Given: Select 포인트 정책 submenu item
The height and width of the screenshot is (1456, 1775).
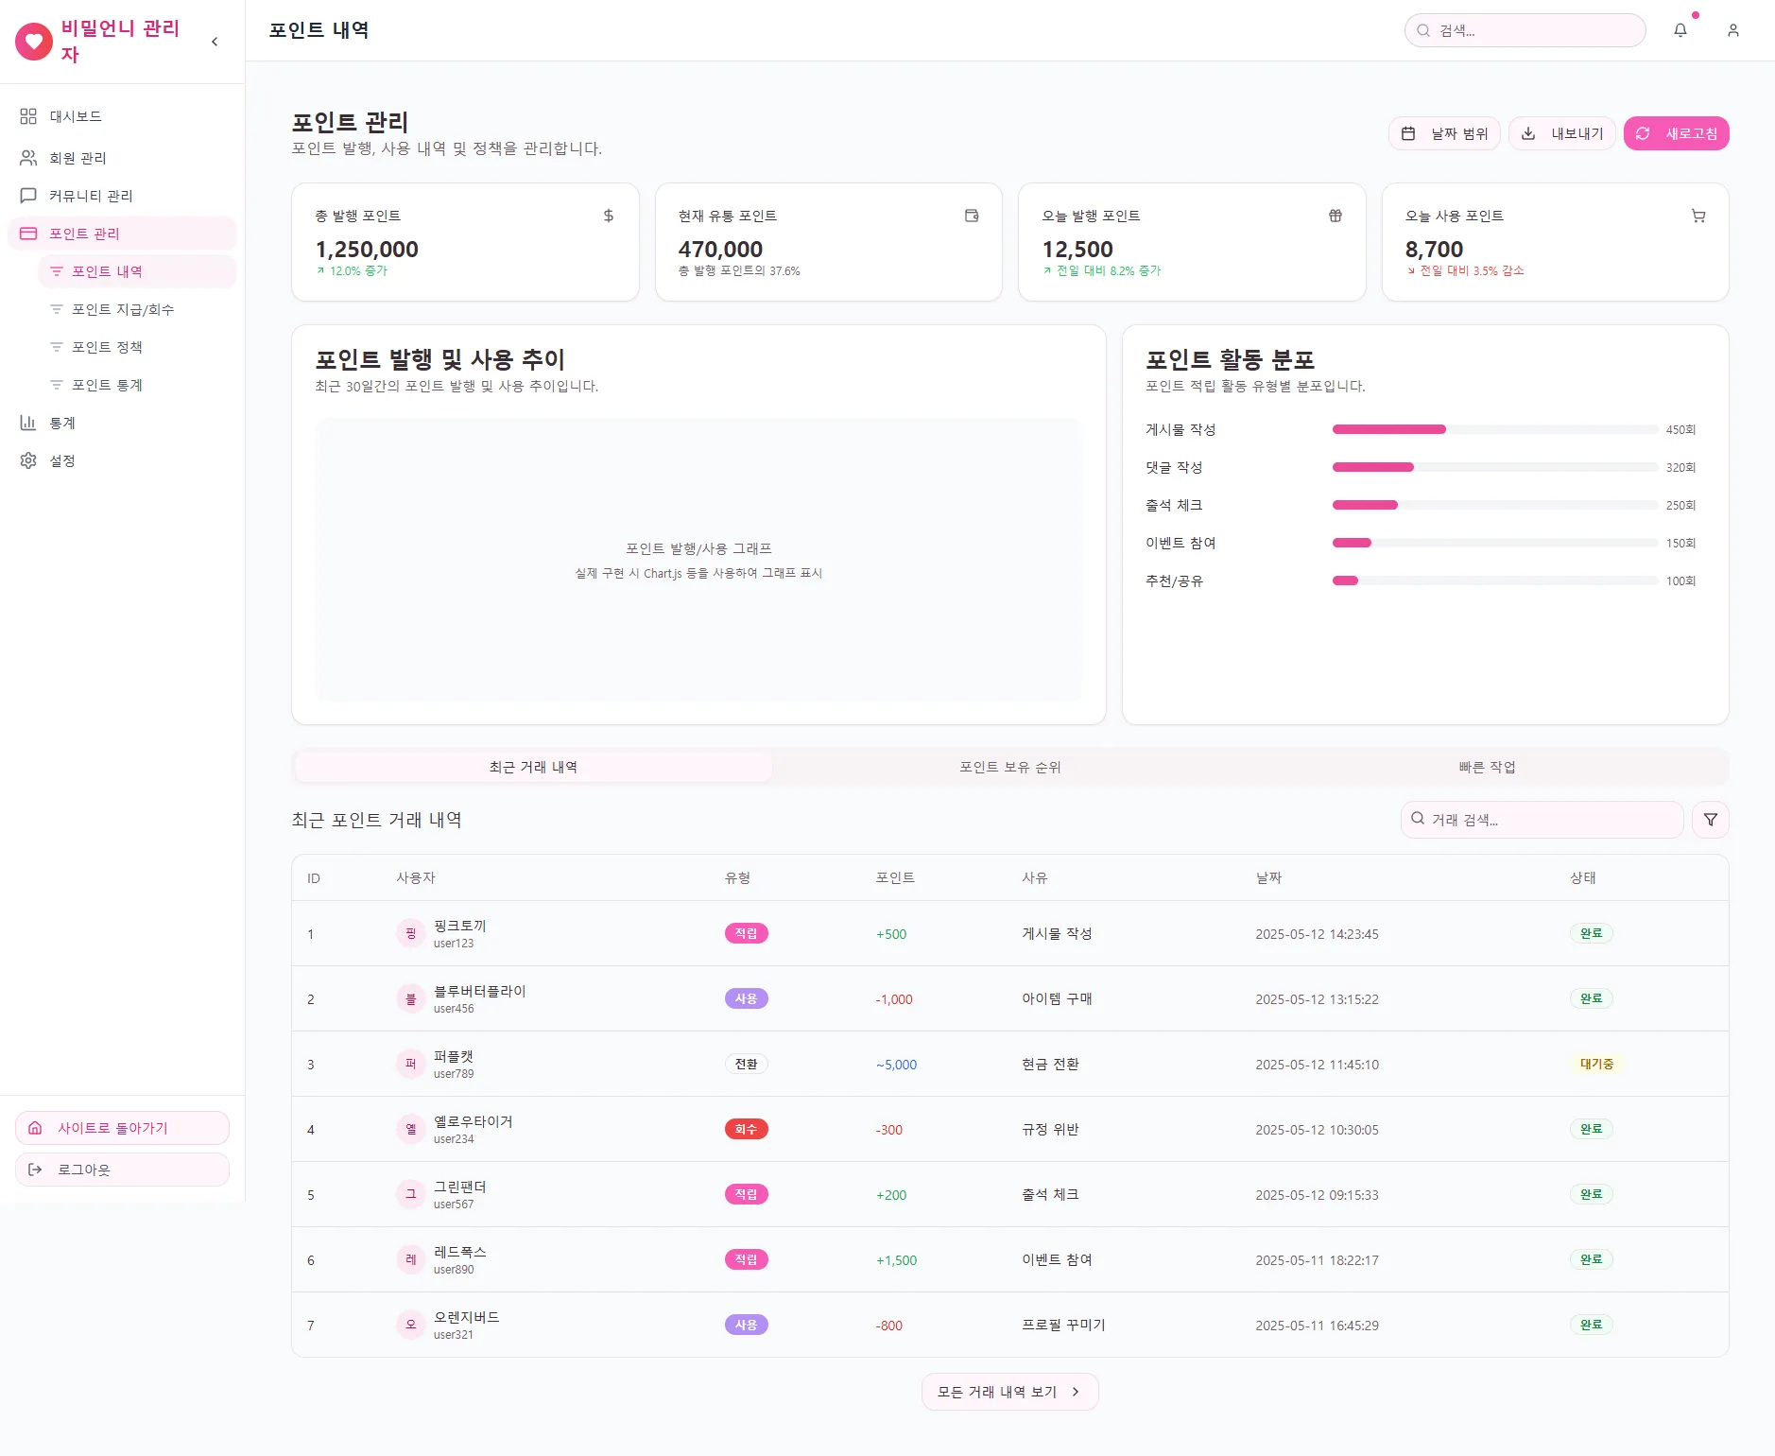Looking at the screenshot, I should pos(137,347).
